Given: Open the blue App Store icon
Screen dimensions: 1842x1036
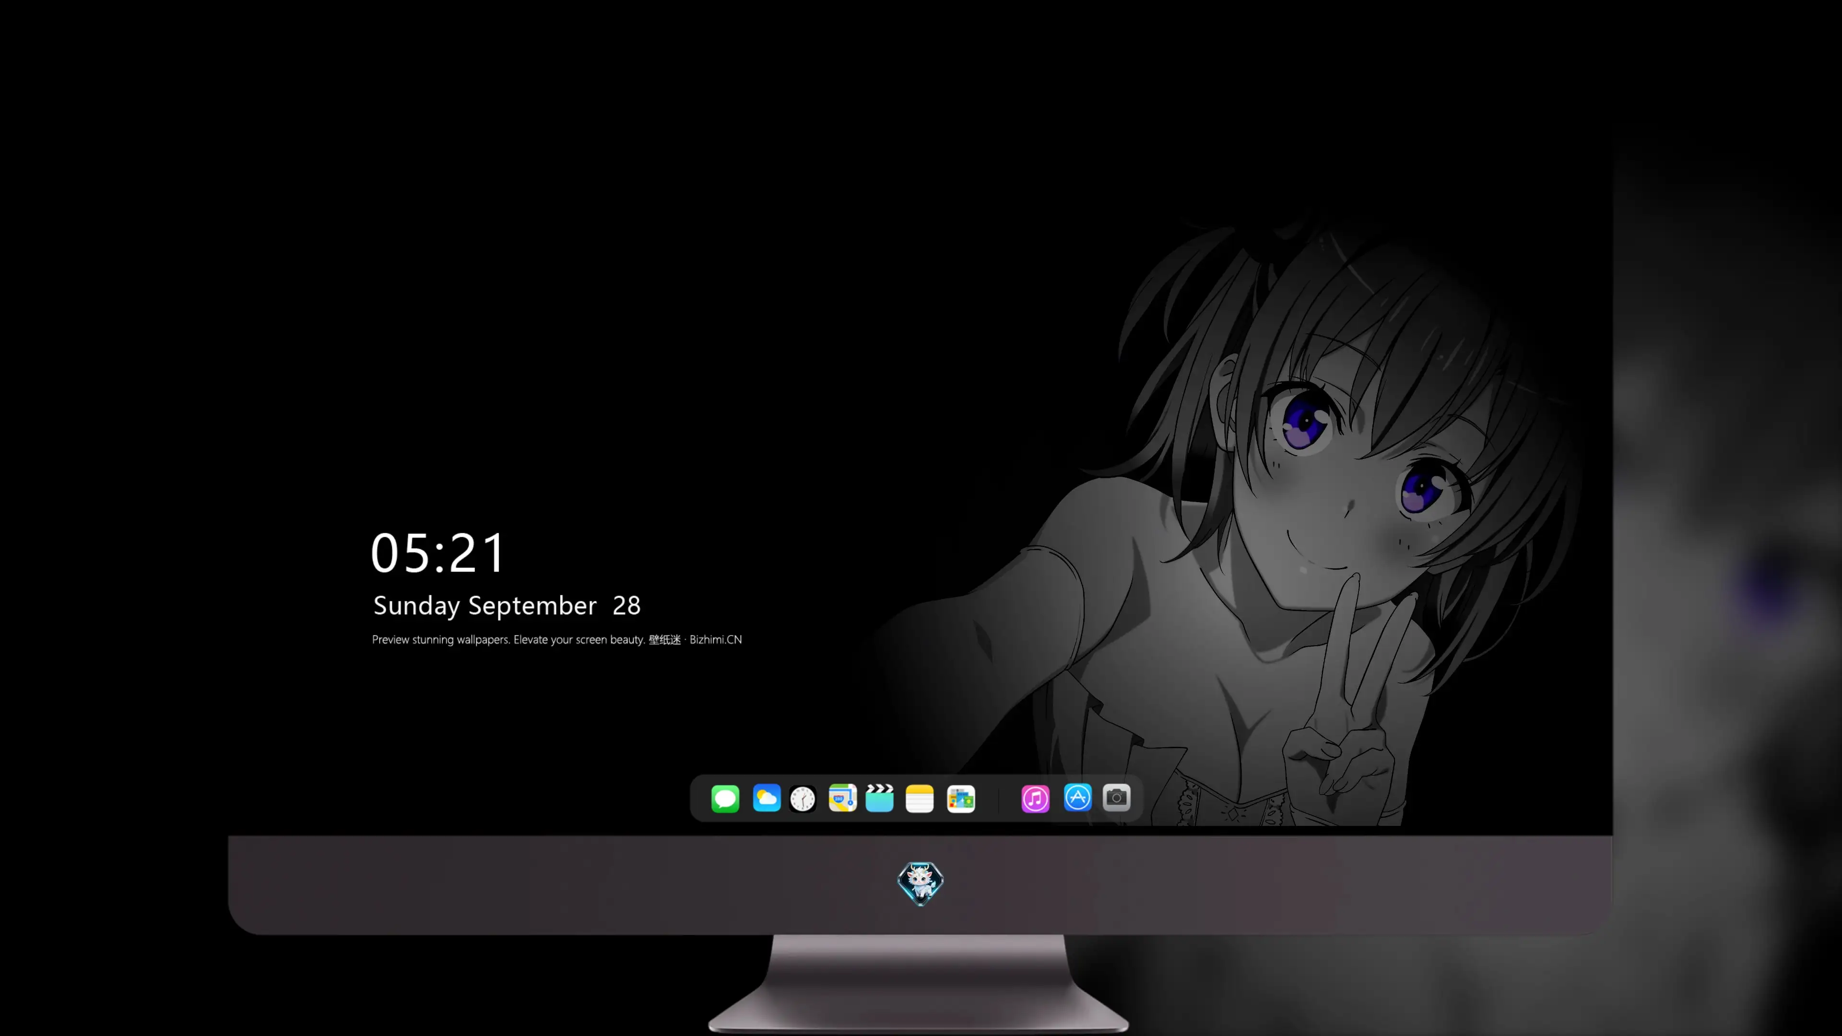Looking at the screenshot, I should (x=1077, y=797).
